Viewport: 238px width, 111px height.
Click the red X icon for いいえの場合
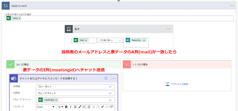point(127,64)
